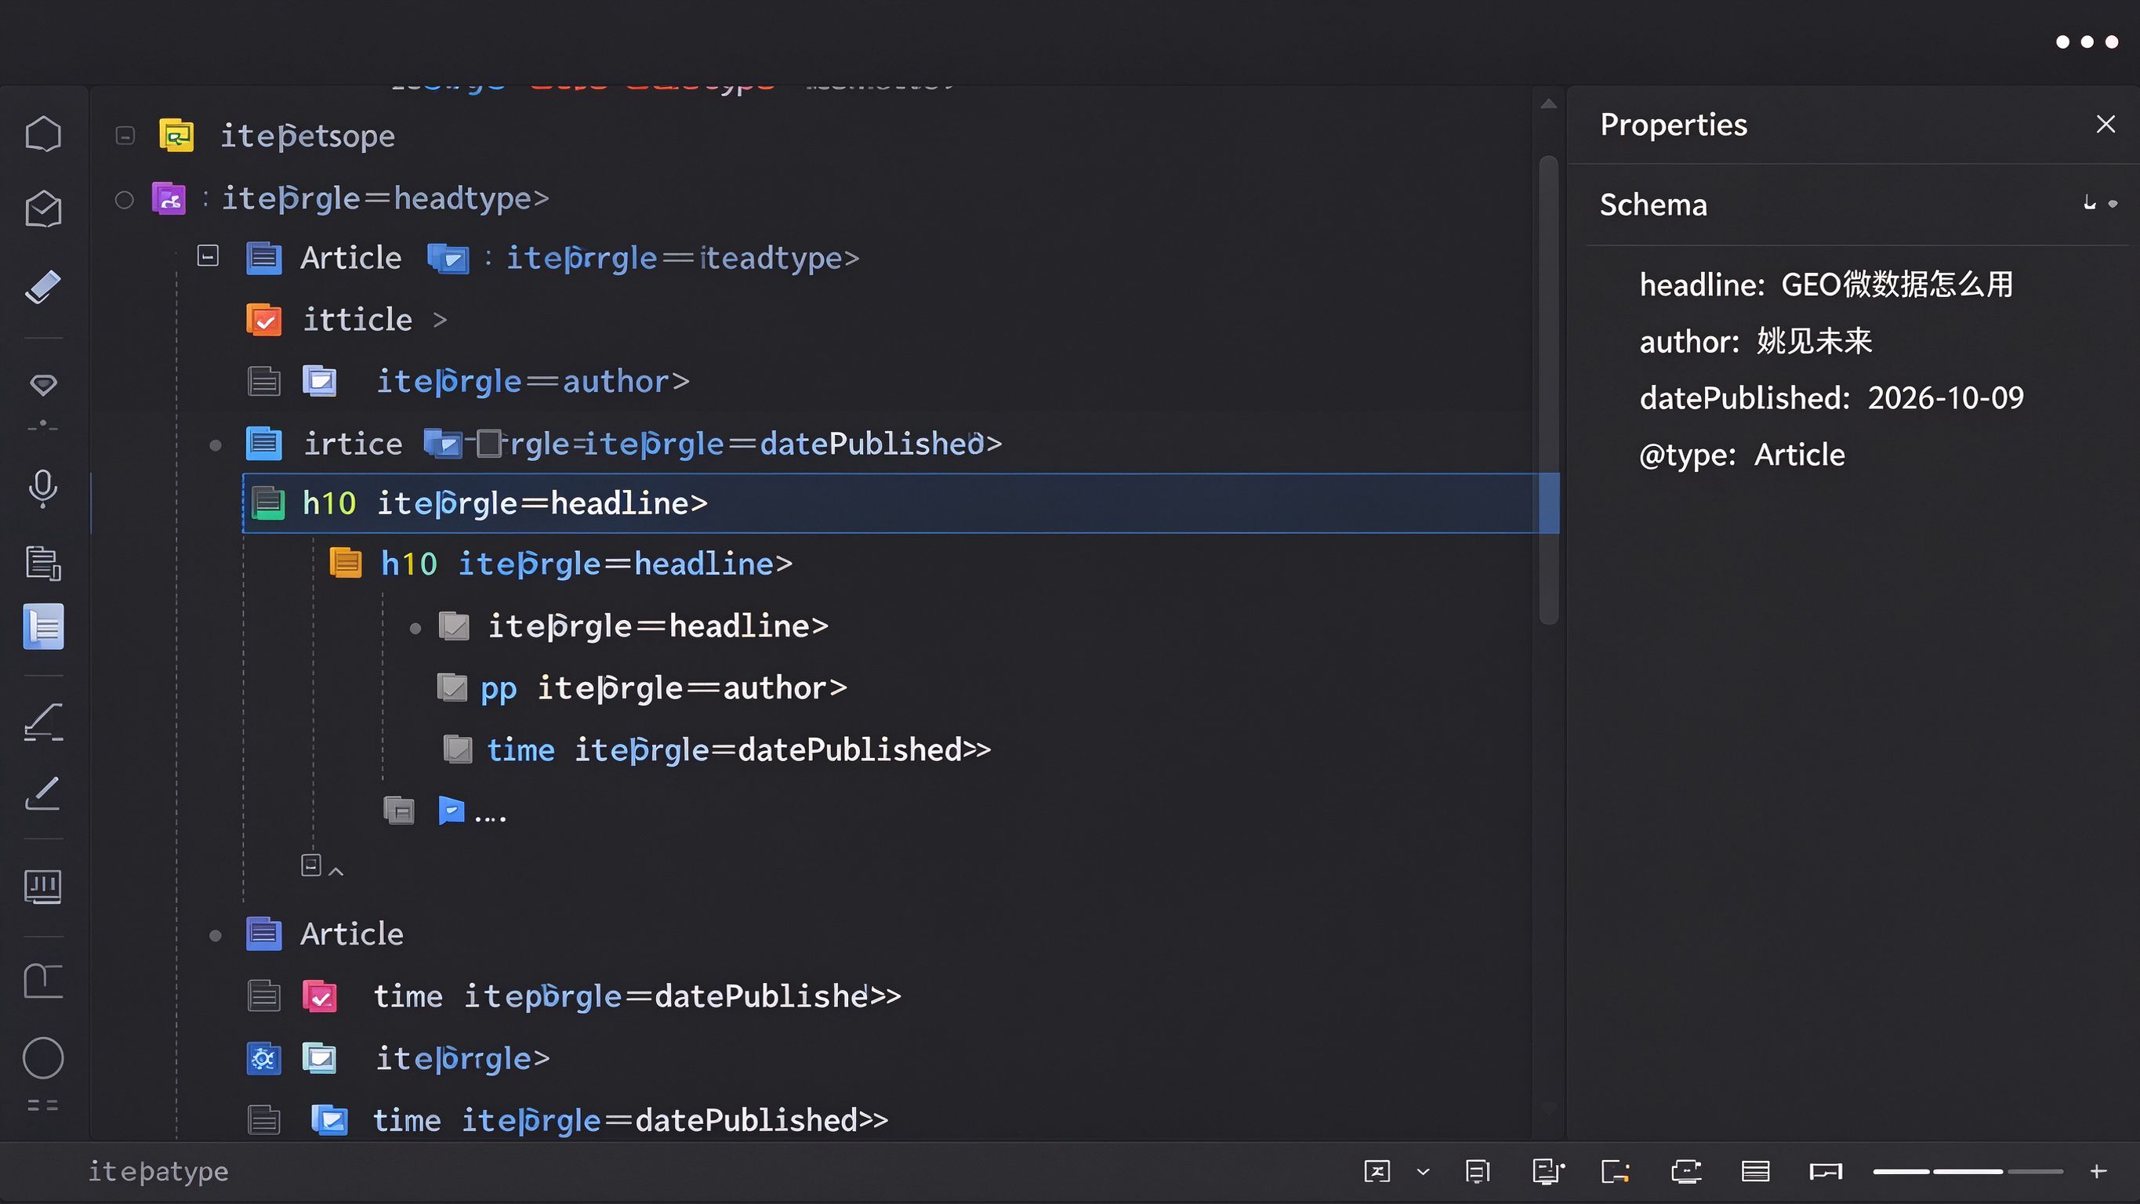
Task: Click the pink check icon beside time datePublished
Action: [320, 996]
